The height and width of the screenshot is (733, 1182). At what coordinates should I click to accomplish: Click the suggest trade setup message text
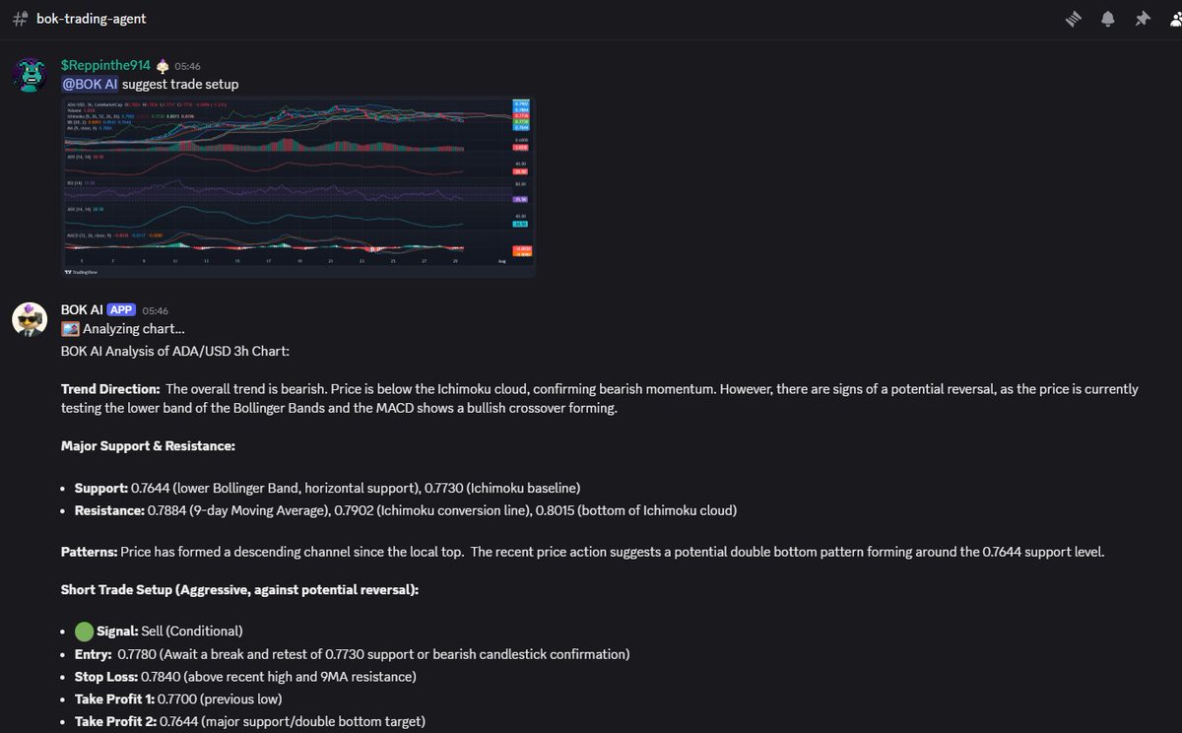(181, 84)
